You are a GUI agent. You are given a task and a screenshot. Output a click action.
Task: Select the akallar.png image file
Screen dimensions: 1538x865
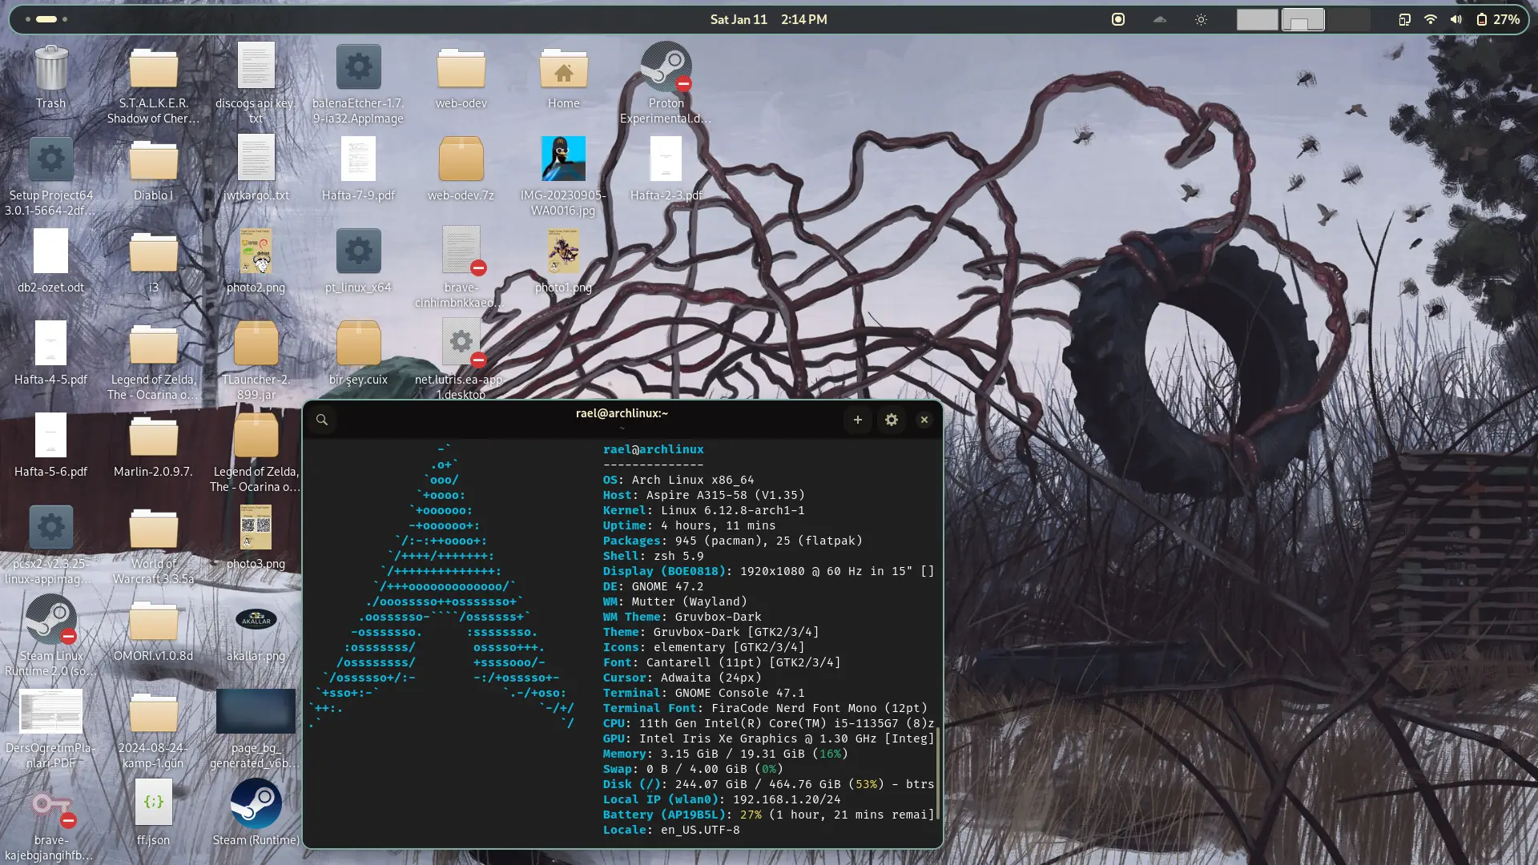pos(256,619)
